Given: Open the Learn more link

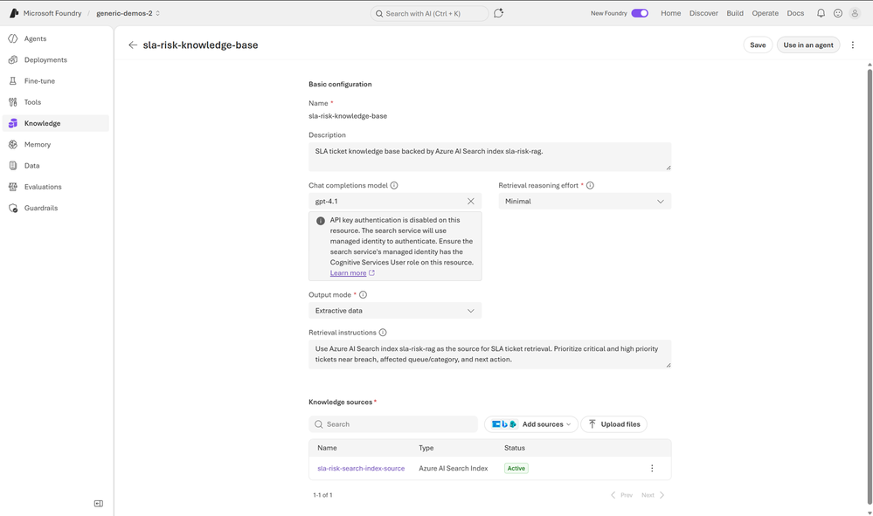Looking at the screenshot, I should [348, 273].
